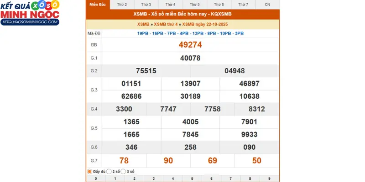Open XSMB ngày 22-10-2025 link
The image size is (365, 182).
tap(205, 25)
